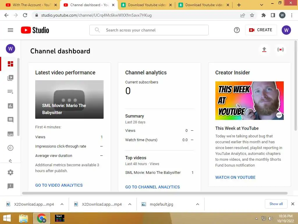298x224 pixels.
Task: Open the Chrome profile W icon
Action: point(282,15)
